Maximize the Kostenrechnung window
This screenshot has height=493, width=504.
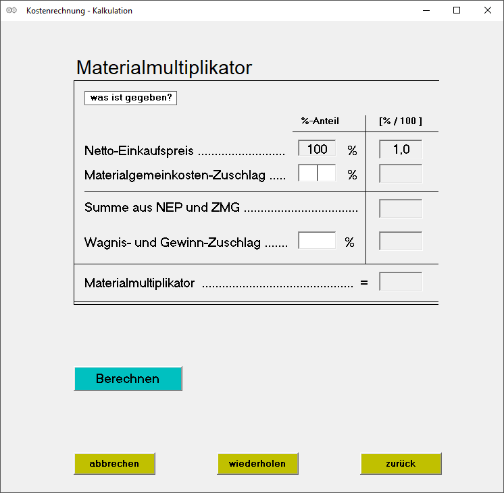(457, 11)
